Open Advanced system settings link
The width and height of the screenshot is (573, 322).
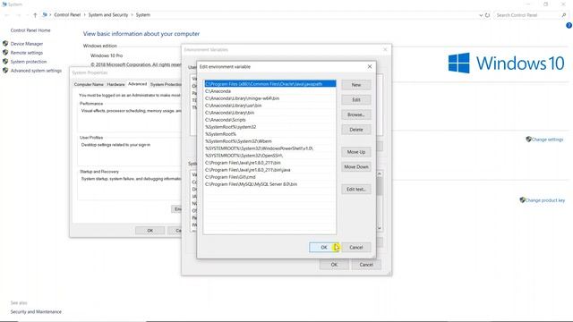36,71
